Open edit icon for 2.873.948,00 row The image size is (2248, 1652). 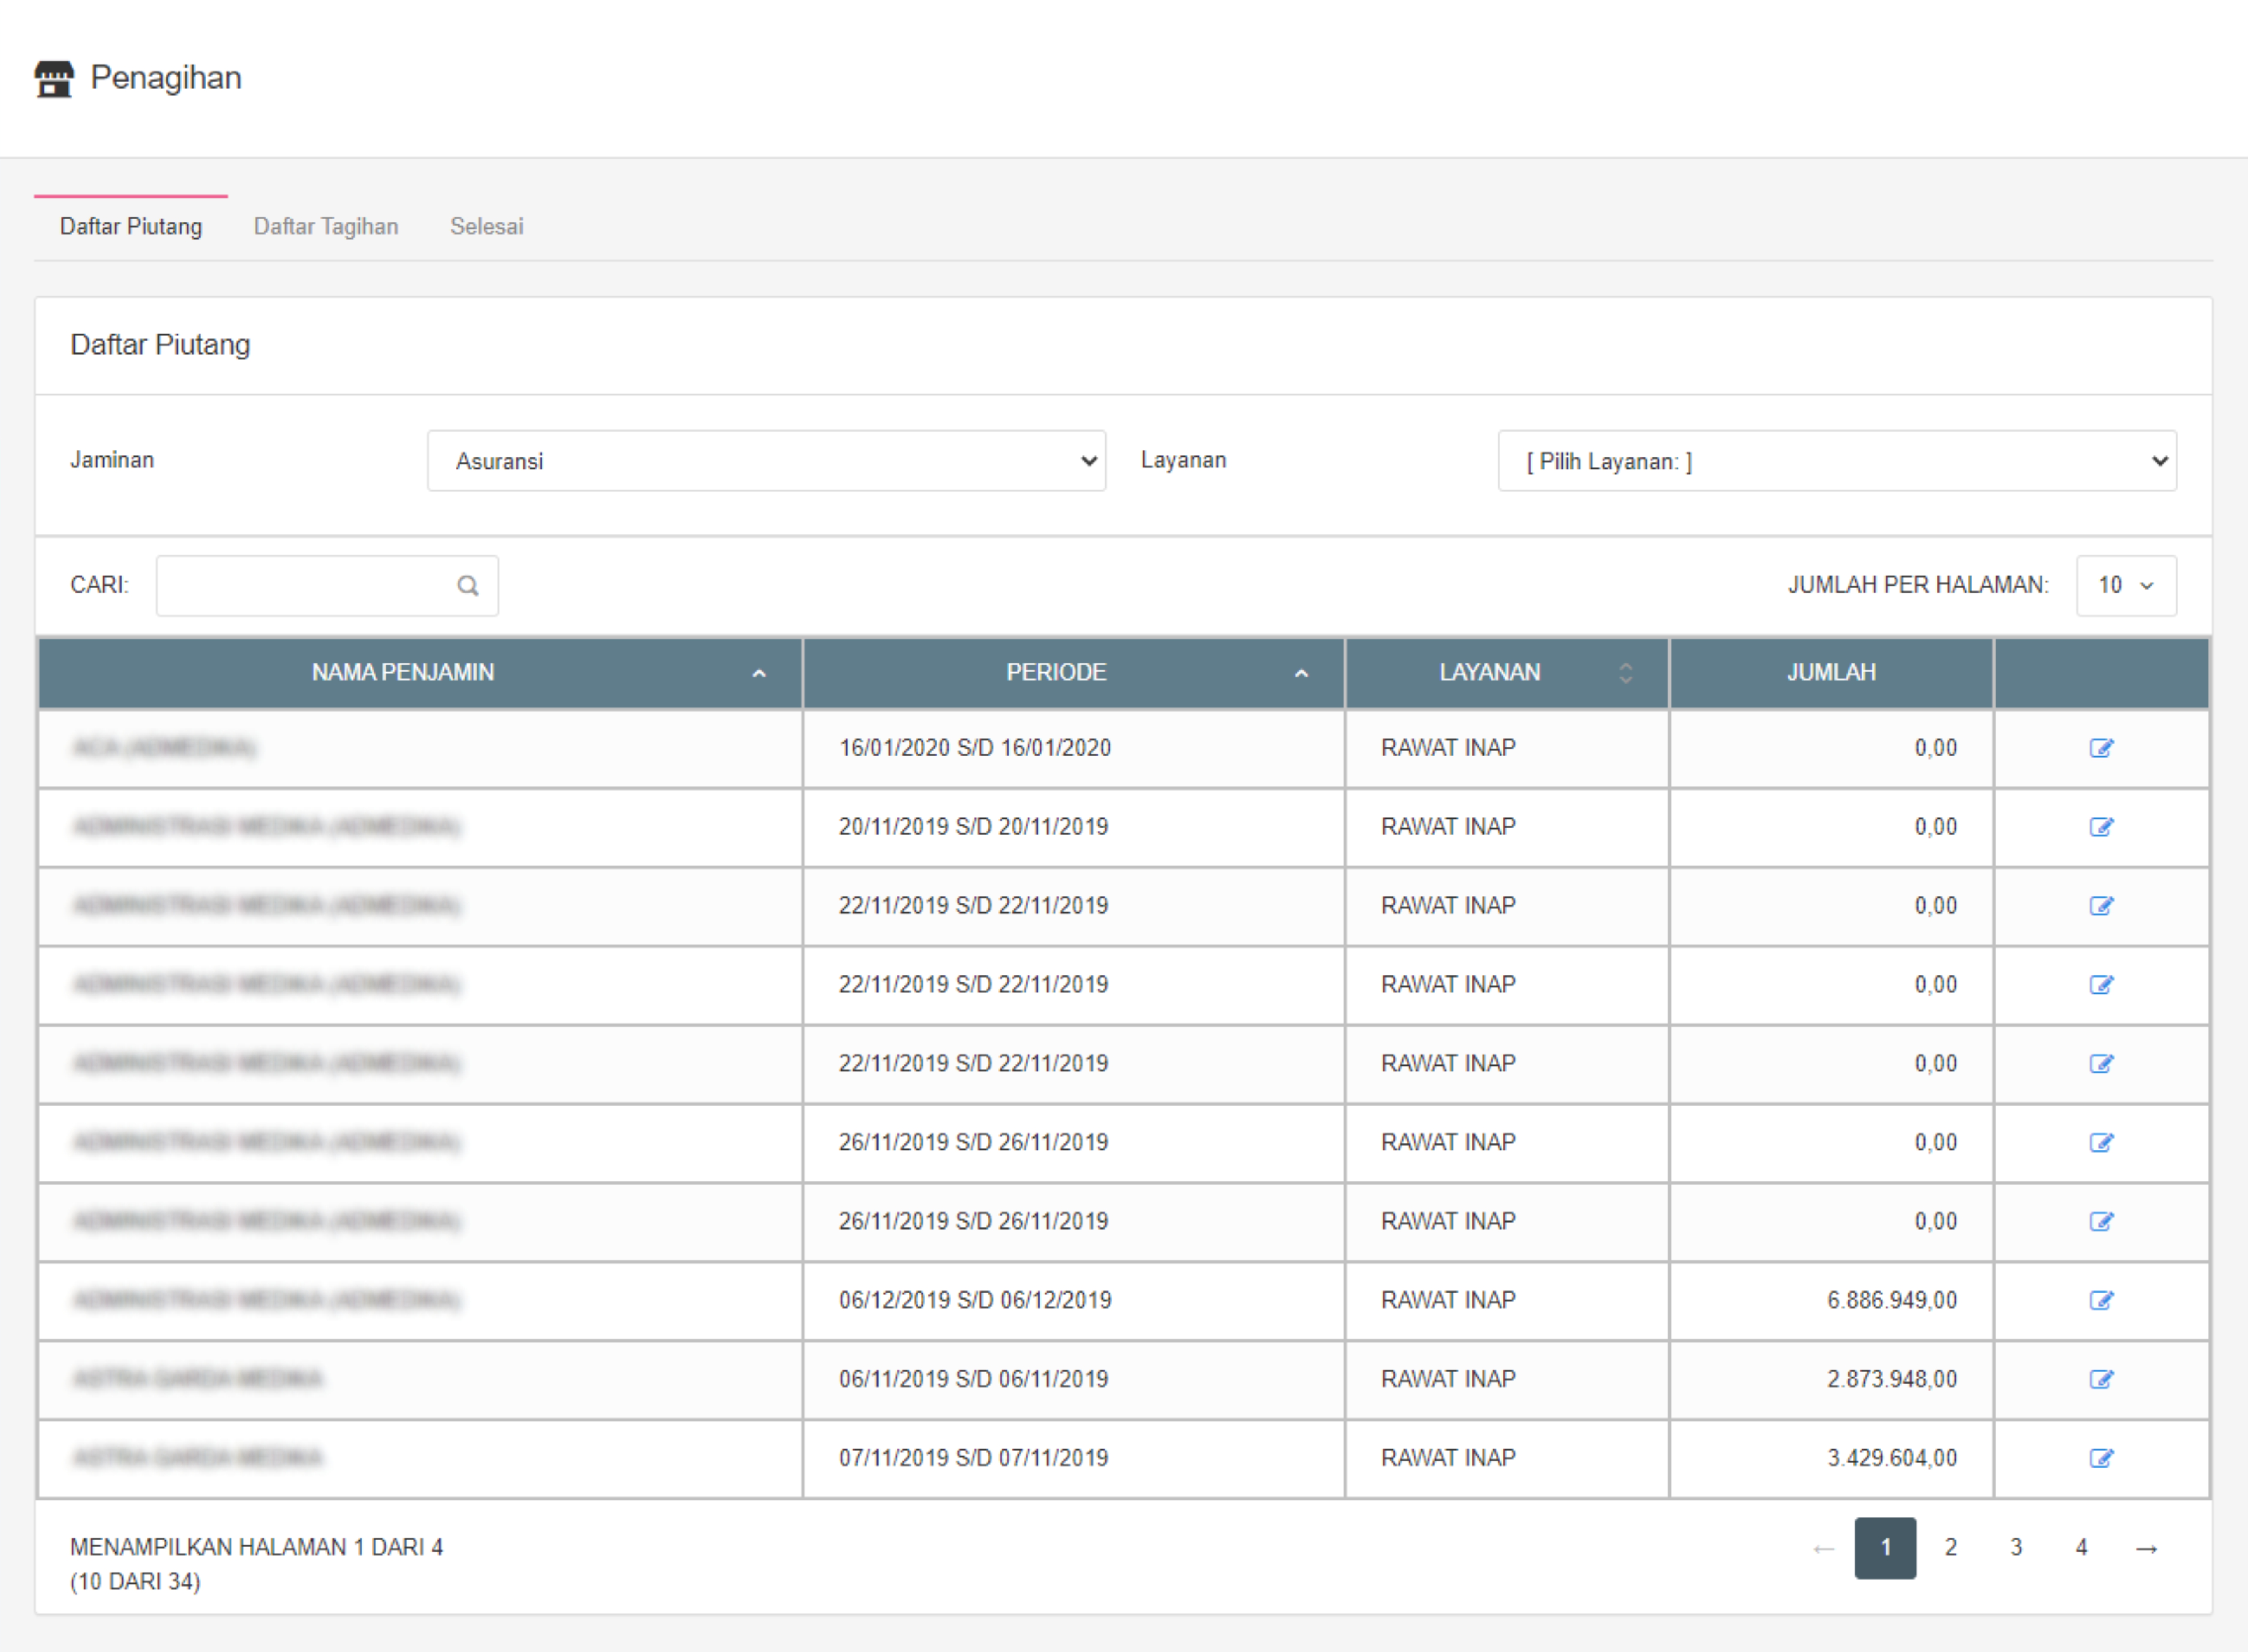tap(2101, 1379)
